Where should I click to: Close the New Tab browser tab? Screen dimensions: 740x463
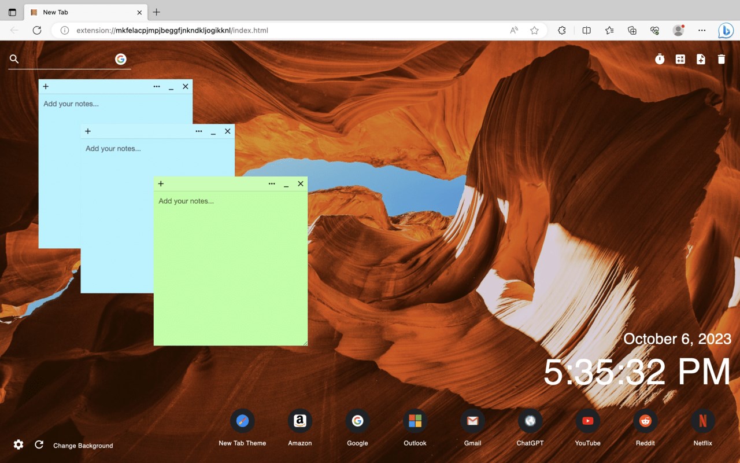(139, 12)
